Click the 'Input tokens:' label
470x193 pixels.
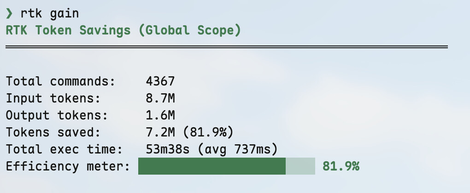click(x=53, y=98)
